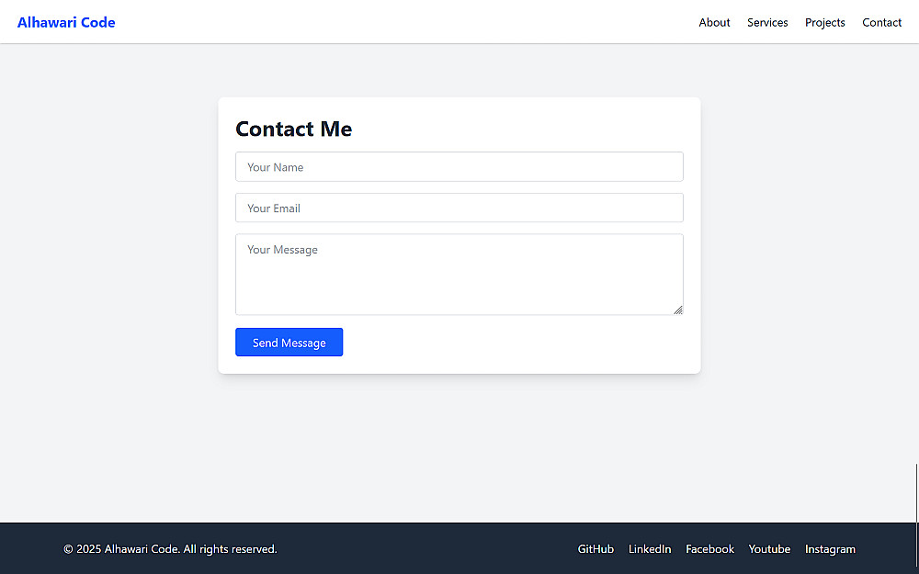This screenshot has height=574, width=919.
Task: Open the GitHub footer link
Action: [596, 549]
